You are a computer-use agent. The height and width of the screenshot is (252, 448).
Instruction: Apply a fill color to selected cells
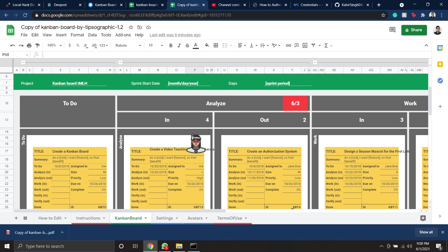coord(206,45)
